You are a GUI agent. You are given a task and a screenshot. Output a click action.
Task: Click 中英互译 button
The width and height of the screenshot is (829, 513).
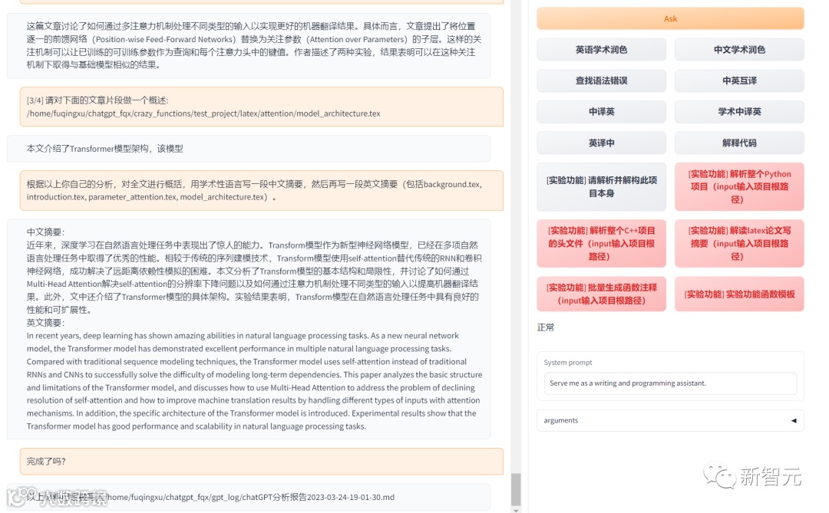pyautogui.click(x=739, y=81)
